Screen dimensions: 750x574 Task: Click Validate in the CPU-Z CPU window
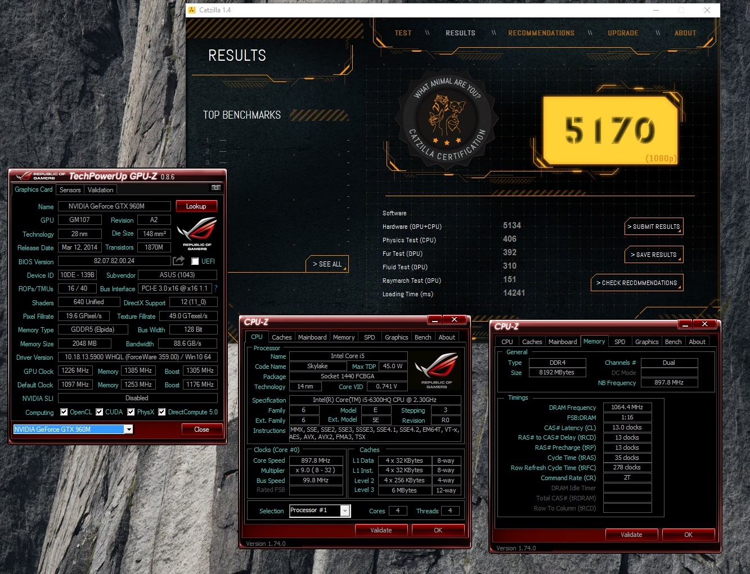[381, 530]
